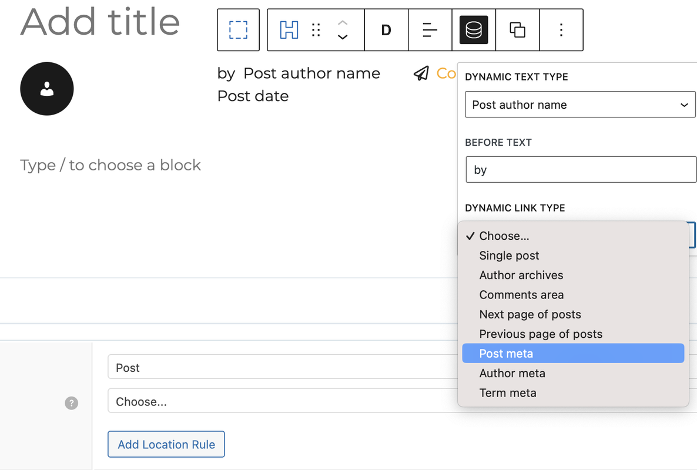Open the Post location rule dropdown

pos(282,368)
